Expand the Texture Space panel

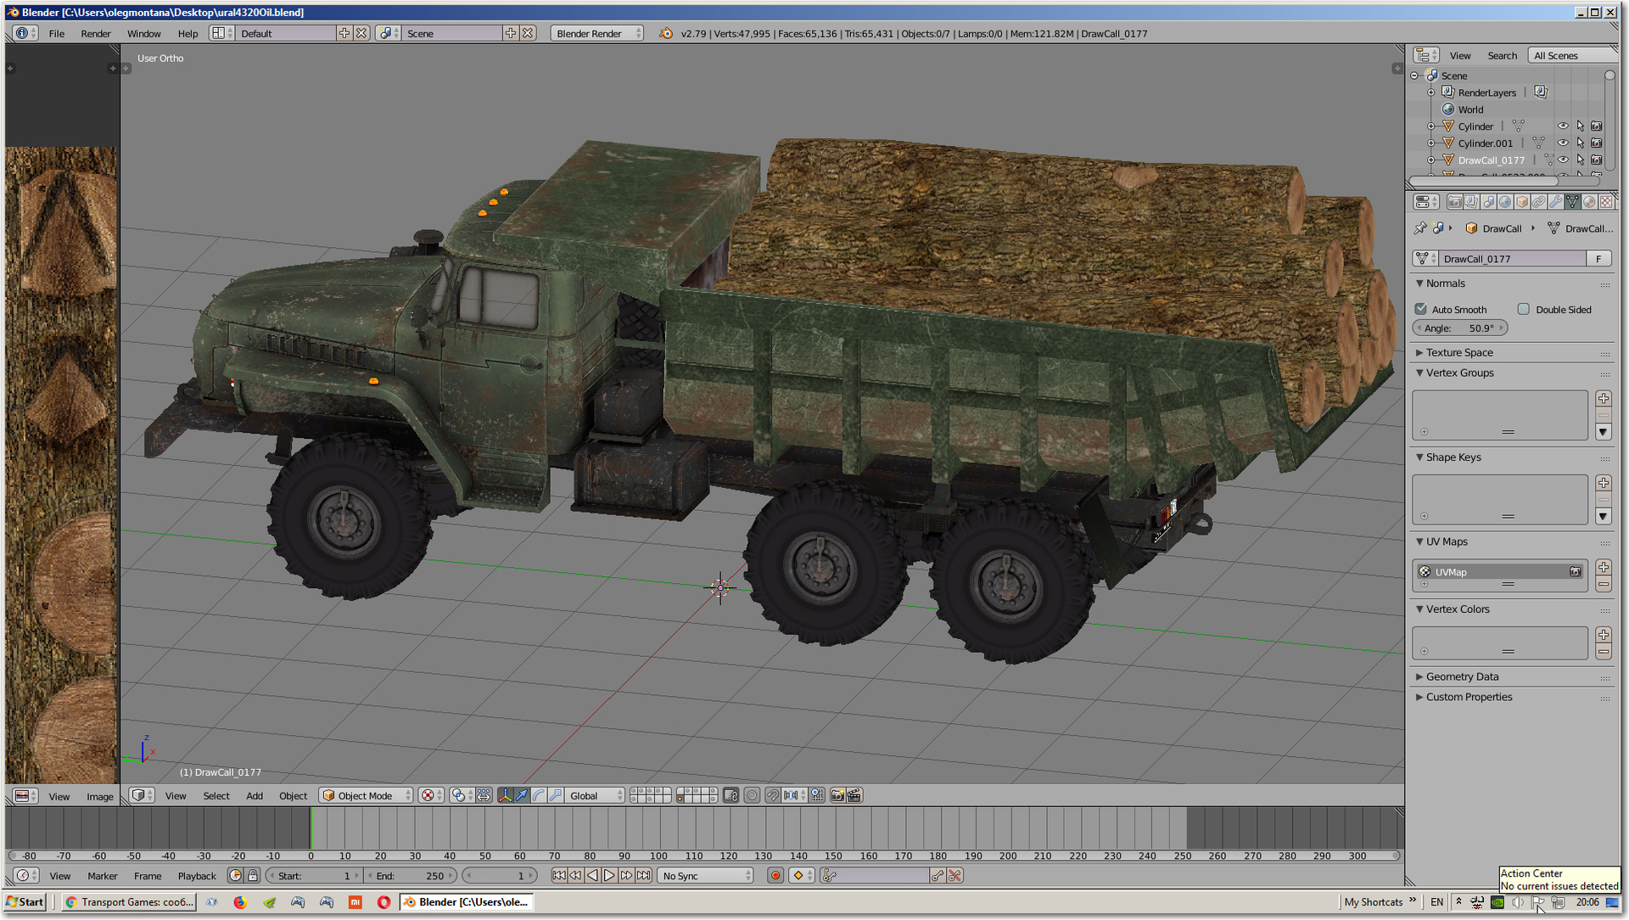point(1419,352)
